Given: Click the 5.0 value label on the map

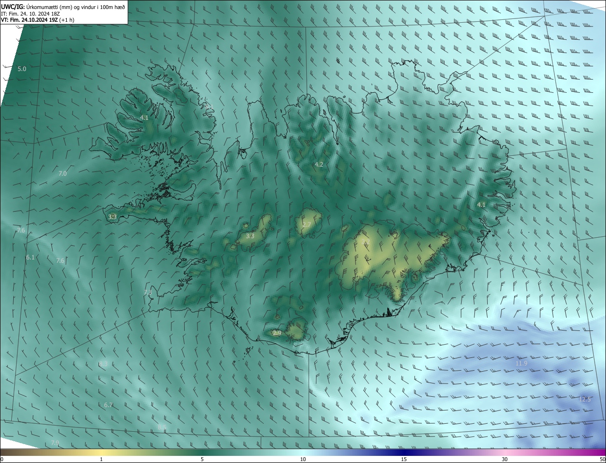Looking at the screenshot, I should (x=22, y=69).
